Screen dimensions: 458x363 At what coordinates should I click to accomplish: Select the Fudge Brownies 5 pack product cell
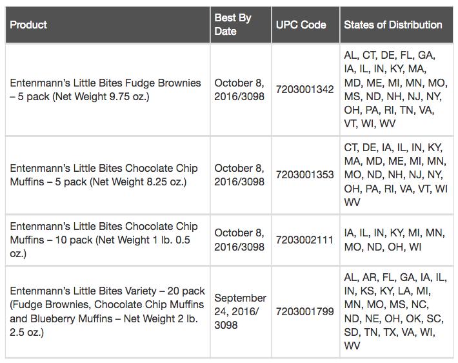(108, 90)
